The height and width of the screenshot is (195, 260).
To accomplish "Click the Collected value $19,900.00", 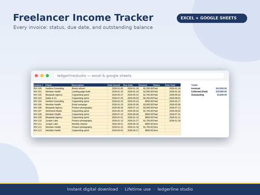I will [x=221, y=92].
